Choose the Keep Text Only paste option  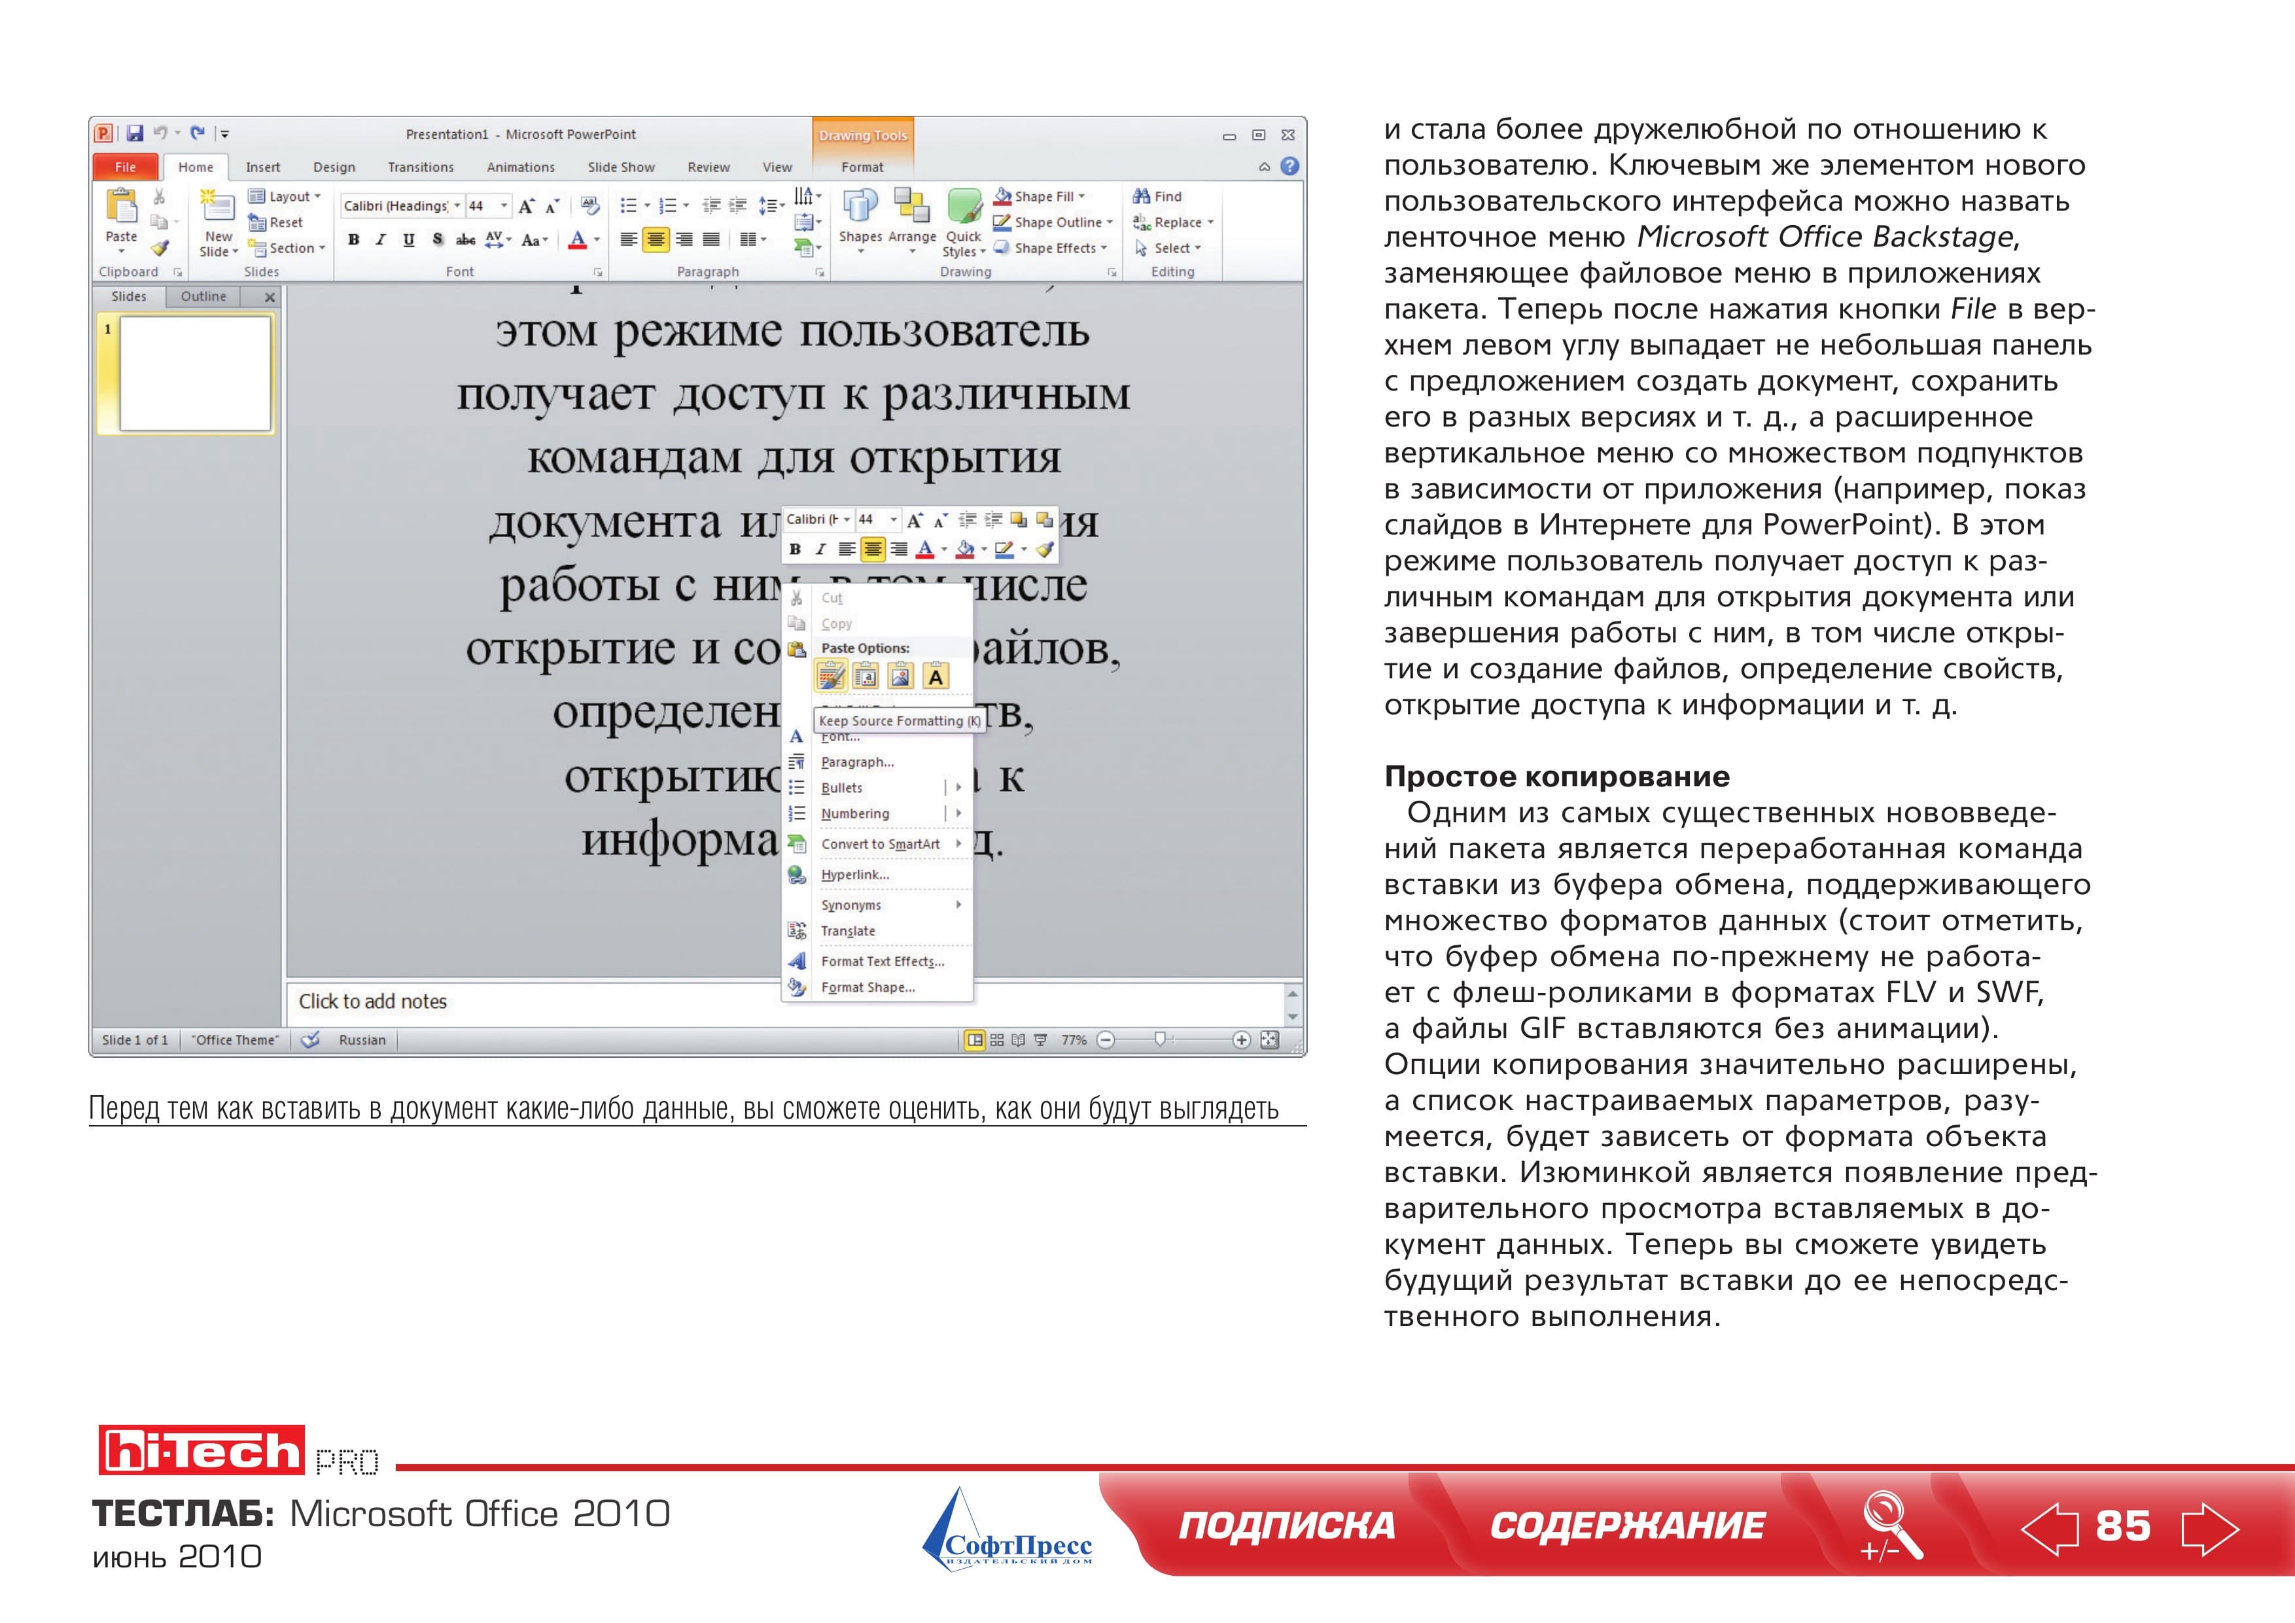(935, 676)
